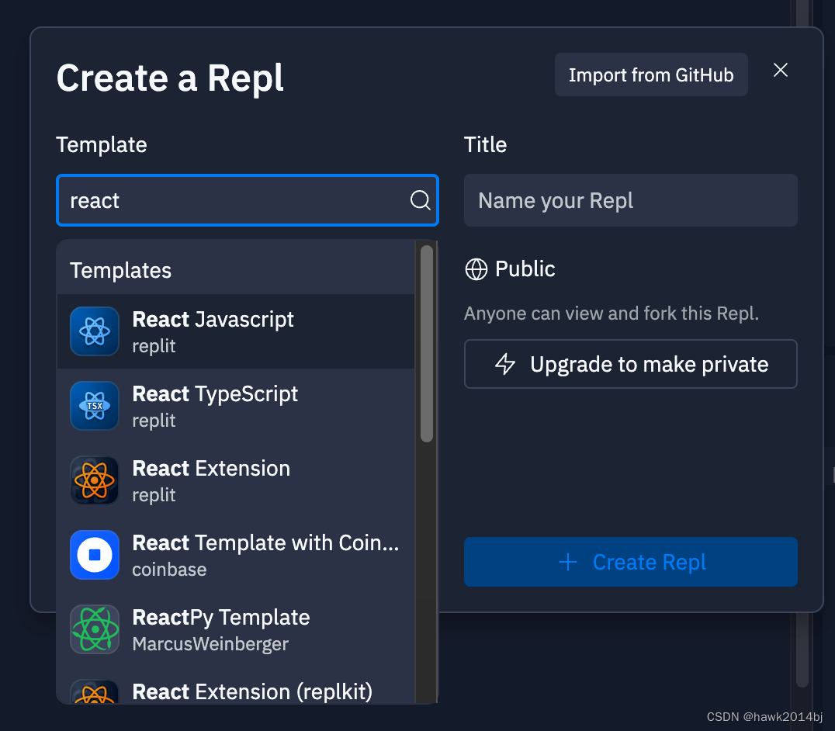835x731 pixels.
Task: Click the React TypeScript TSX icon
Action: 95,406
